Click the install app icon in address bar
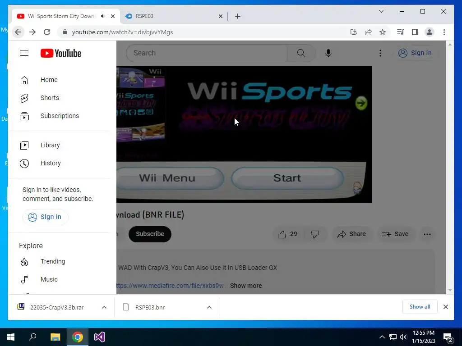The image size is (462, 346). 354,32
